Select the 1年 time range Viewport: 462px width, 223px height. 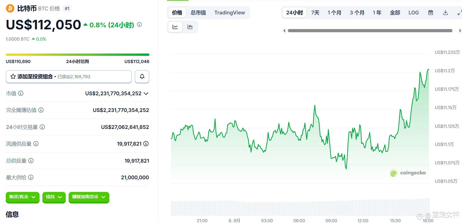tap(377, 13)
